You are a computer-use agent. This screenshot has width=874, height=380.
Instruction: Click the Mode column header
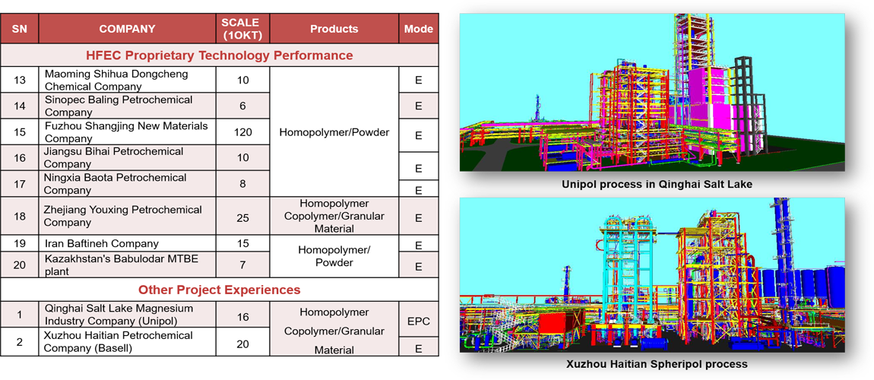tap(418, 29)
